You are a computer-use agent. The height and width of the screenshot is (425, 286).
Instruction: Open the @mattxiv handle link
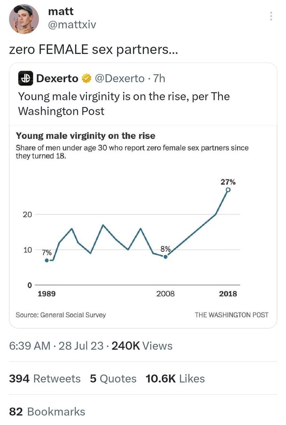coord(72,25)
